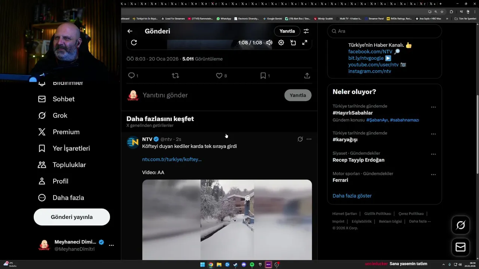The width and height of the screenshot is (479, 269).
Task: Click the repost icon on the post
Action: [175, 75]
